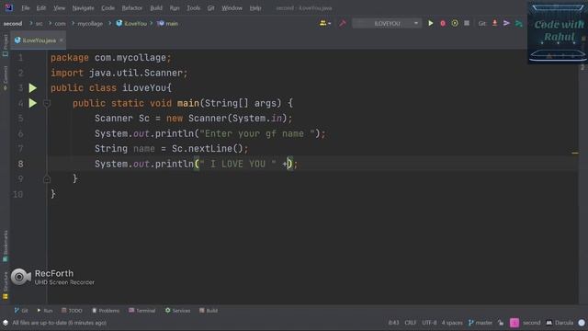Stop the running process square icon

467,23
